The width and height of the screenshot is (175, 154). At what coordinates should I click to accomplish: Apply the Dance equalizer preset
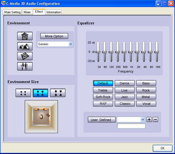(x=124, y=83)
